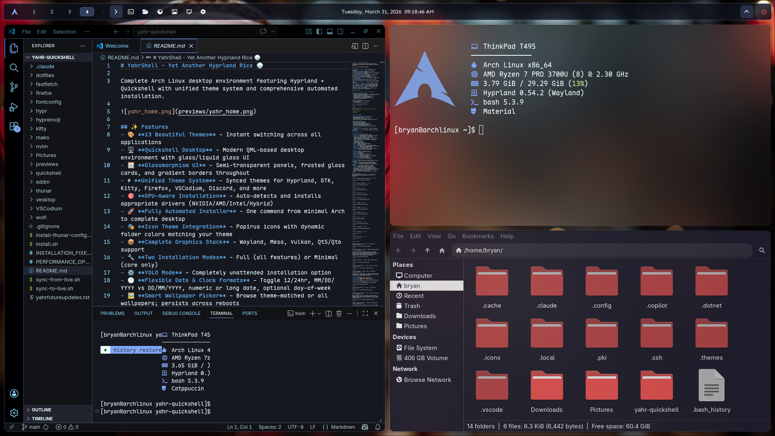The width and height of the screenshot is (775, 436).
Task: Kill terminal with trash icon
Action: click(x=339, y=314)
